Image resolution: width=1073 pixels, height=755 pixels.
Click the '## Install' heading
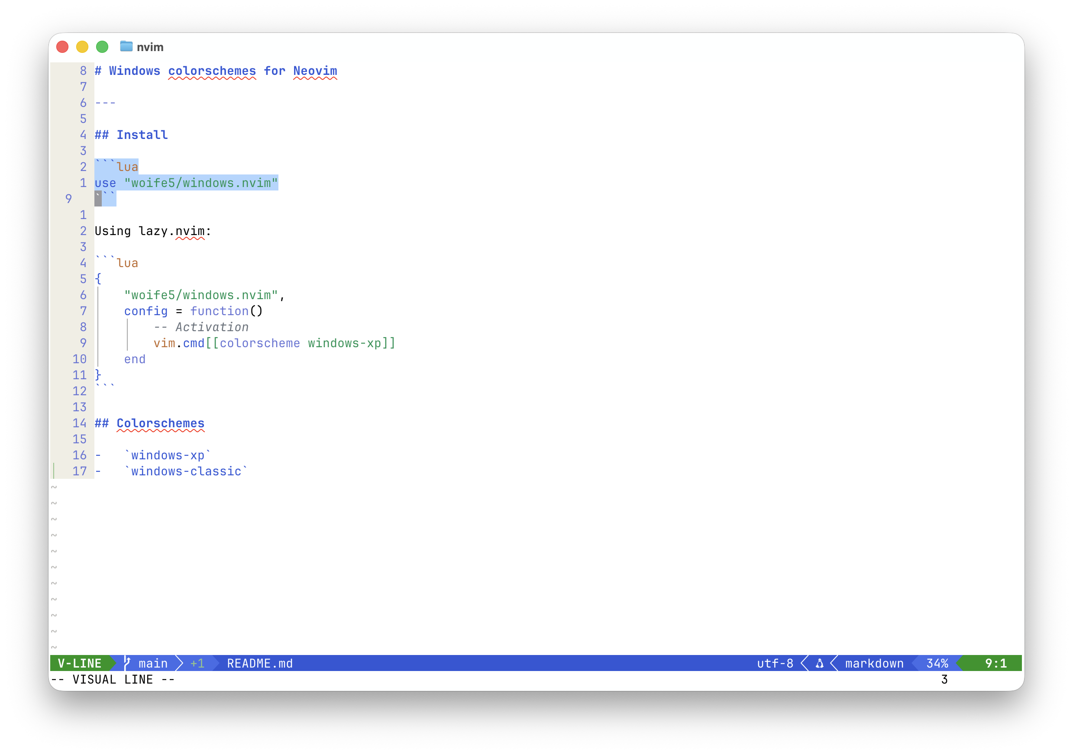(131, 135)
